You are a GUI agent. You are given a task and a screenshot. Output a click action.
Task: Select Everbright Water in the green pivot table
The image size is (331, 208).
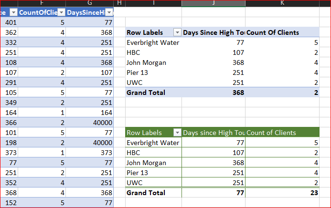coord(153,143)
